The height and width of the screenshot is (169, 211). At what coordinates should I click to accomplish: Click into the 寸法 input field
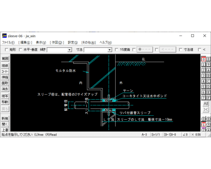click(x=96, y=50)
